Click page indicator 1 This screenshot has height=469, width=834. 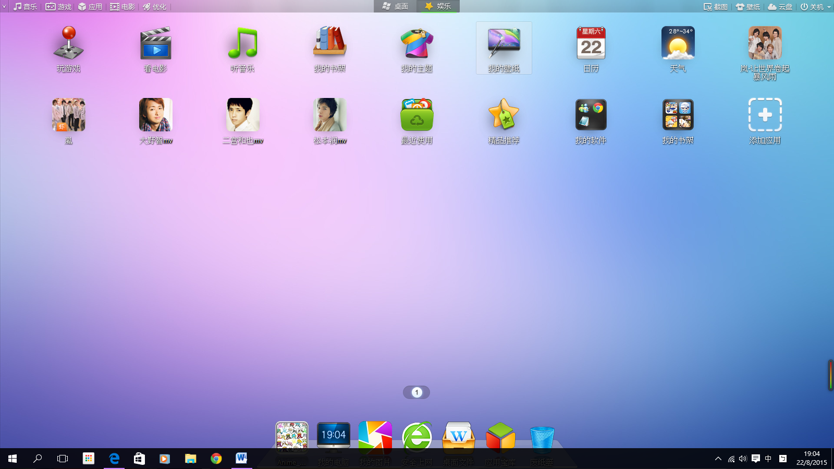416,392
